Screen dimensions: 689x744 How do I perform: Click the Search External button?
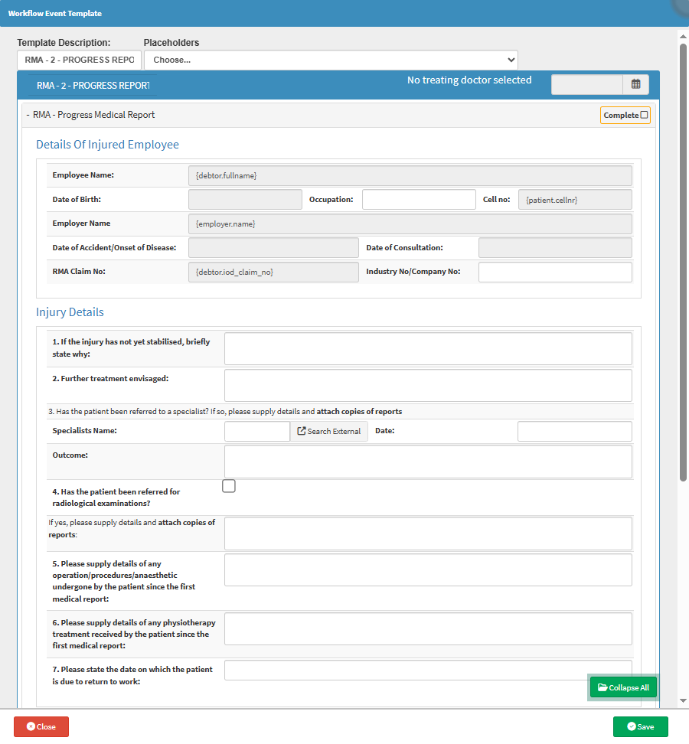pos(329,431)
